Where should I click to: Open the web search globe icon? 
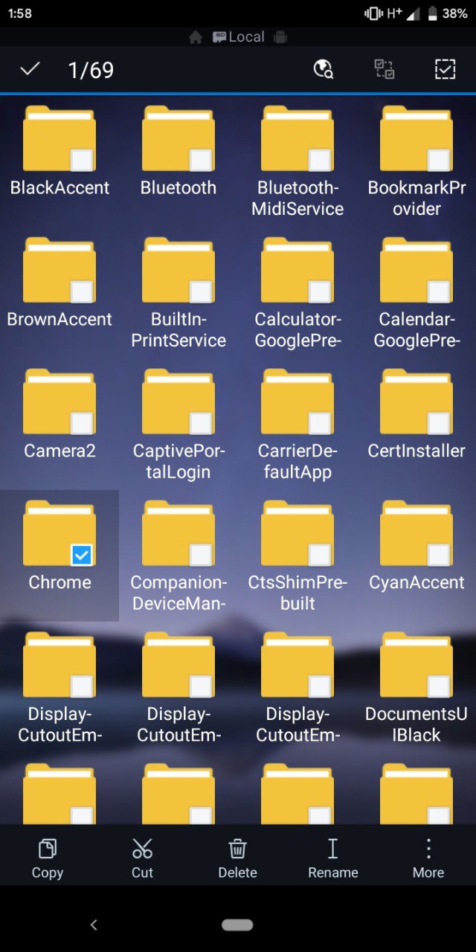[324, 69]
